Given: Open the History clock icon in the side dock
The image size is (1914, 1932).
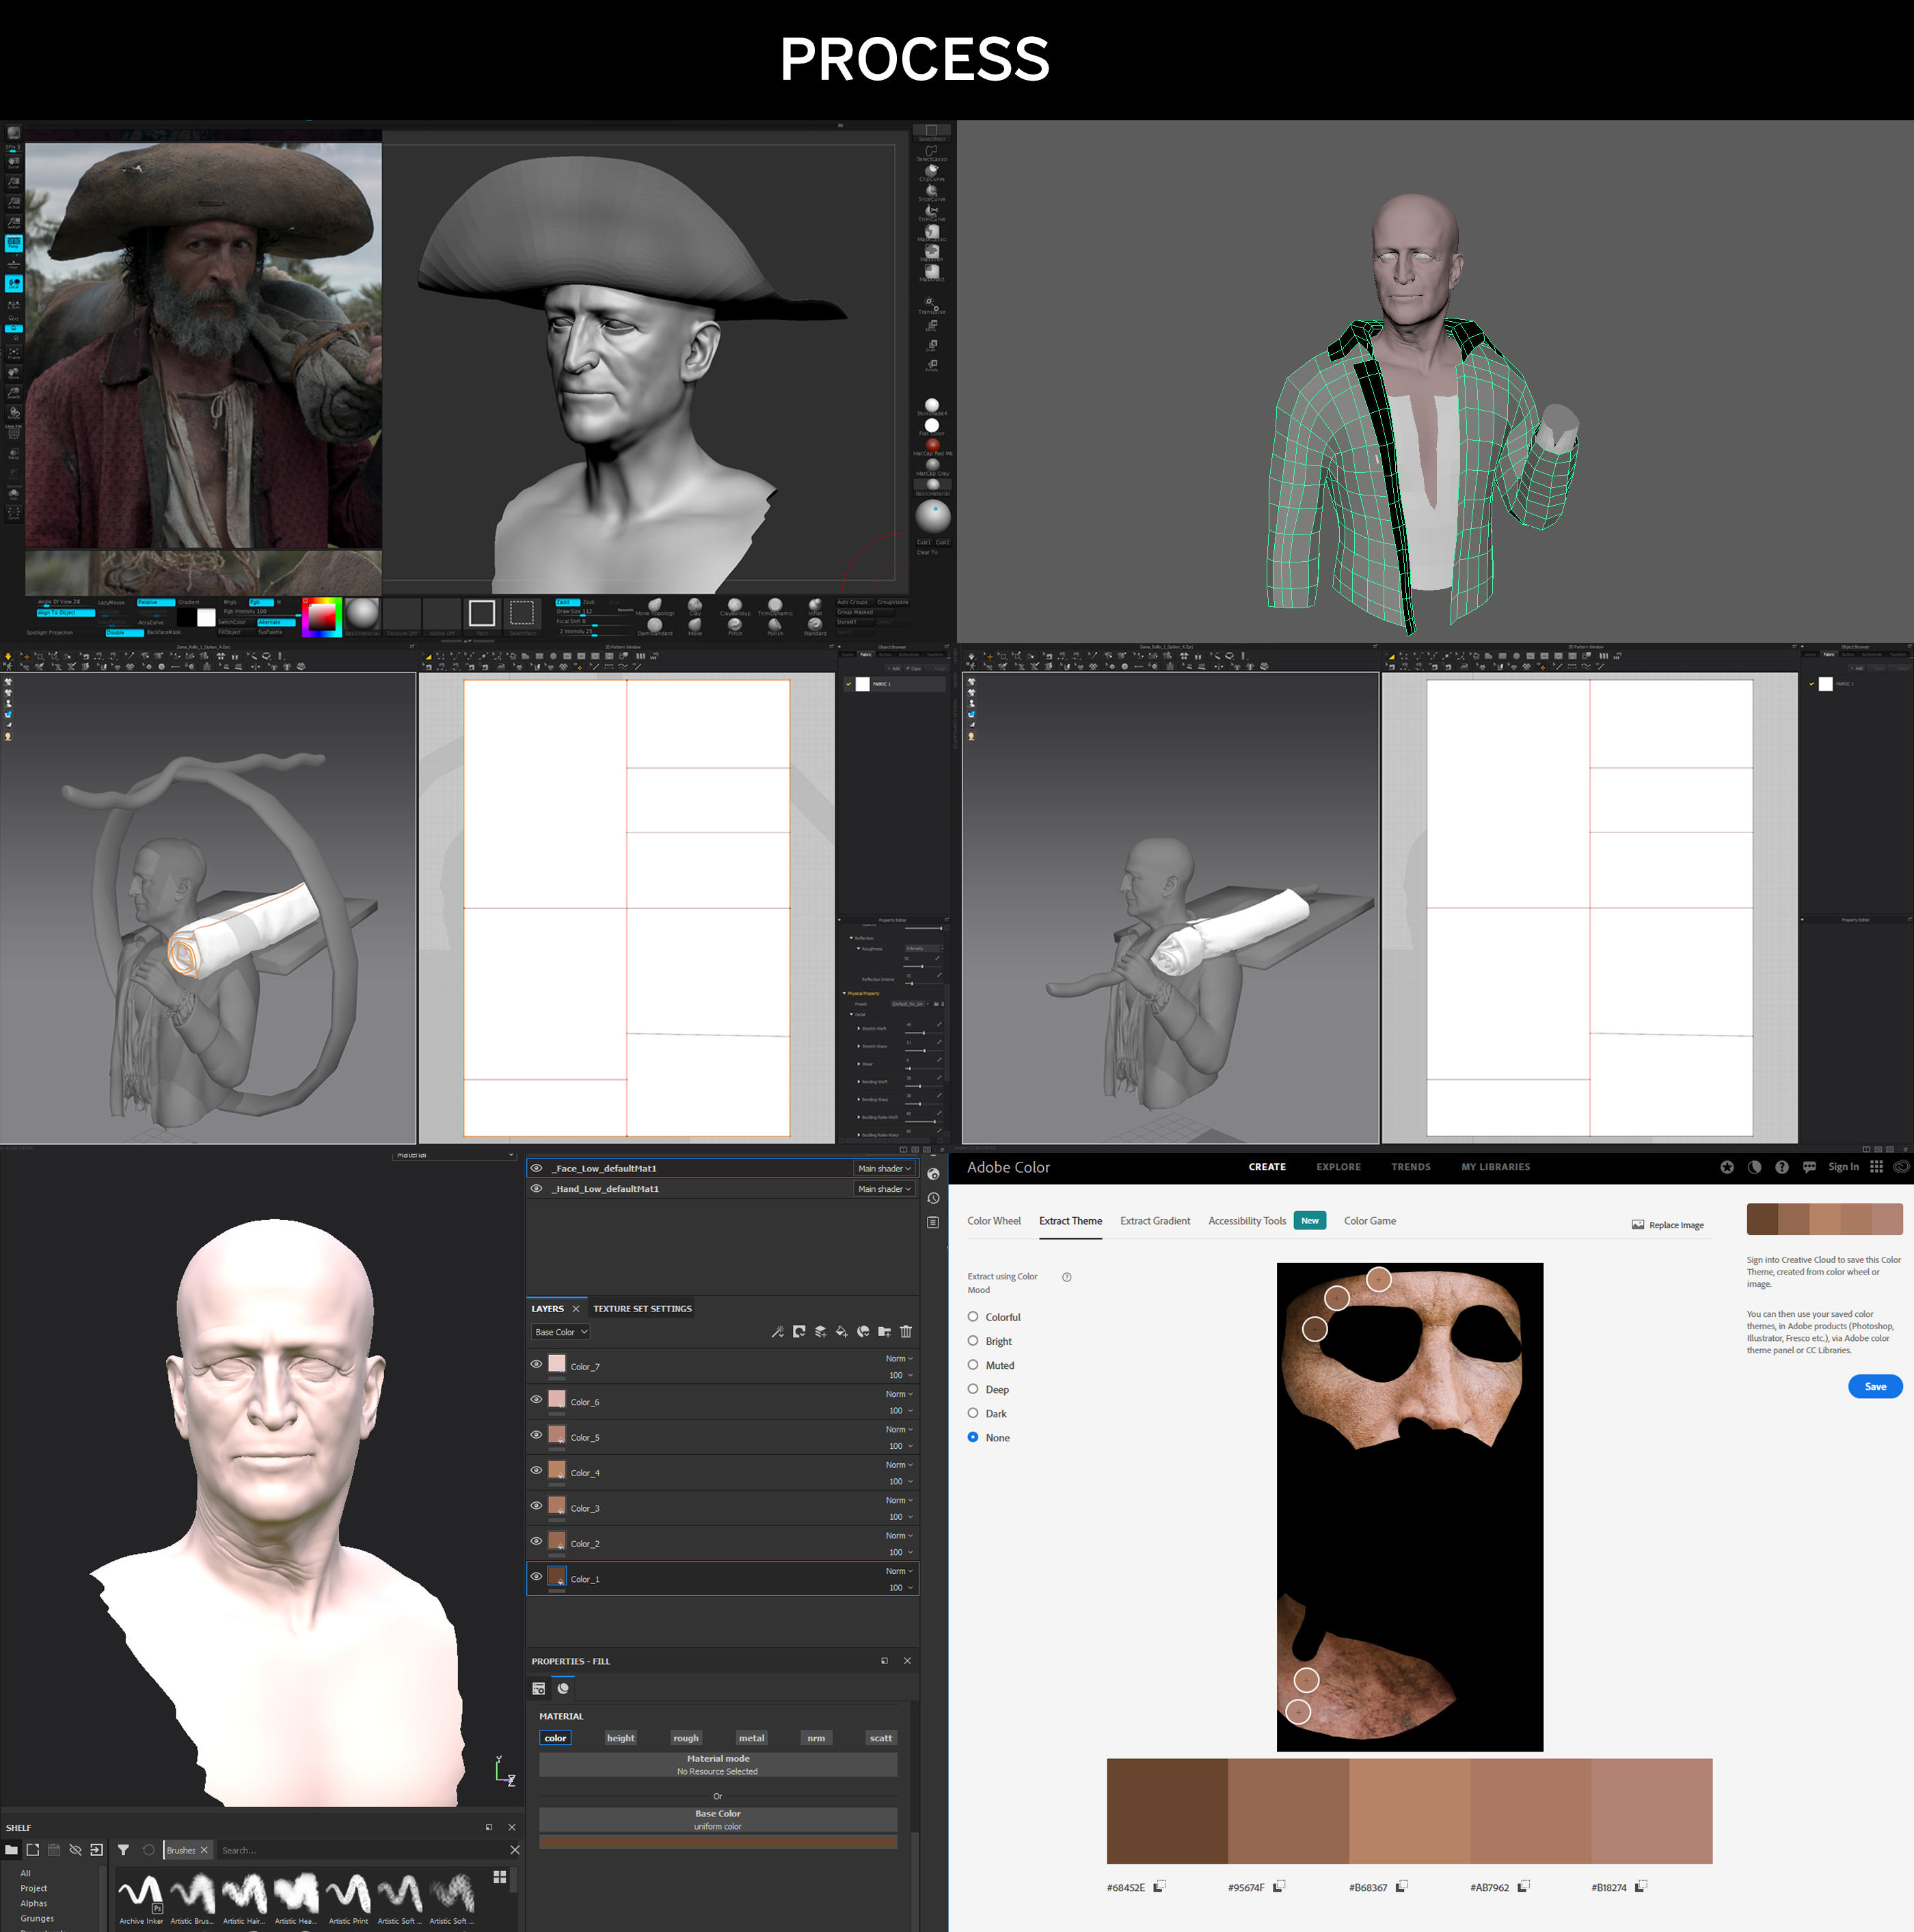Looking at the screenshot, I should [933, 1198].
